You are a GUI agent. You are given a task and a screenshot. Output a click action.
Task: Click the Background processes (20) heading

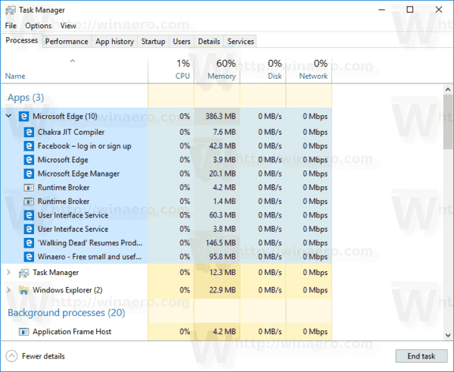67,313
